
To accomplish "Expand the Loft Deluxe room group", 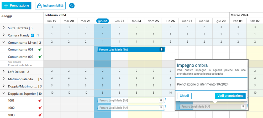I will click(4, 71).
